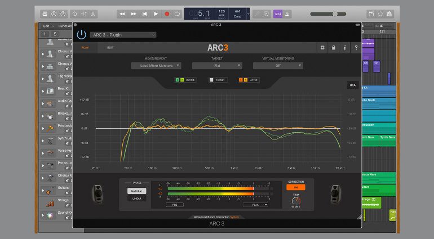Image resolution: width=434 pixels, height=239 pixels.
Task: Open the Measurement dropdown
Action: click(156, 65)
